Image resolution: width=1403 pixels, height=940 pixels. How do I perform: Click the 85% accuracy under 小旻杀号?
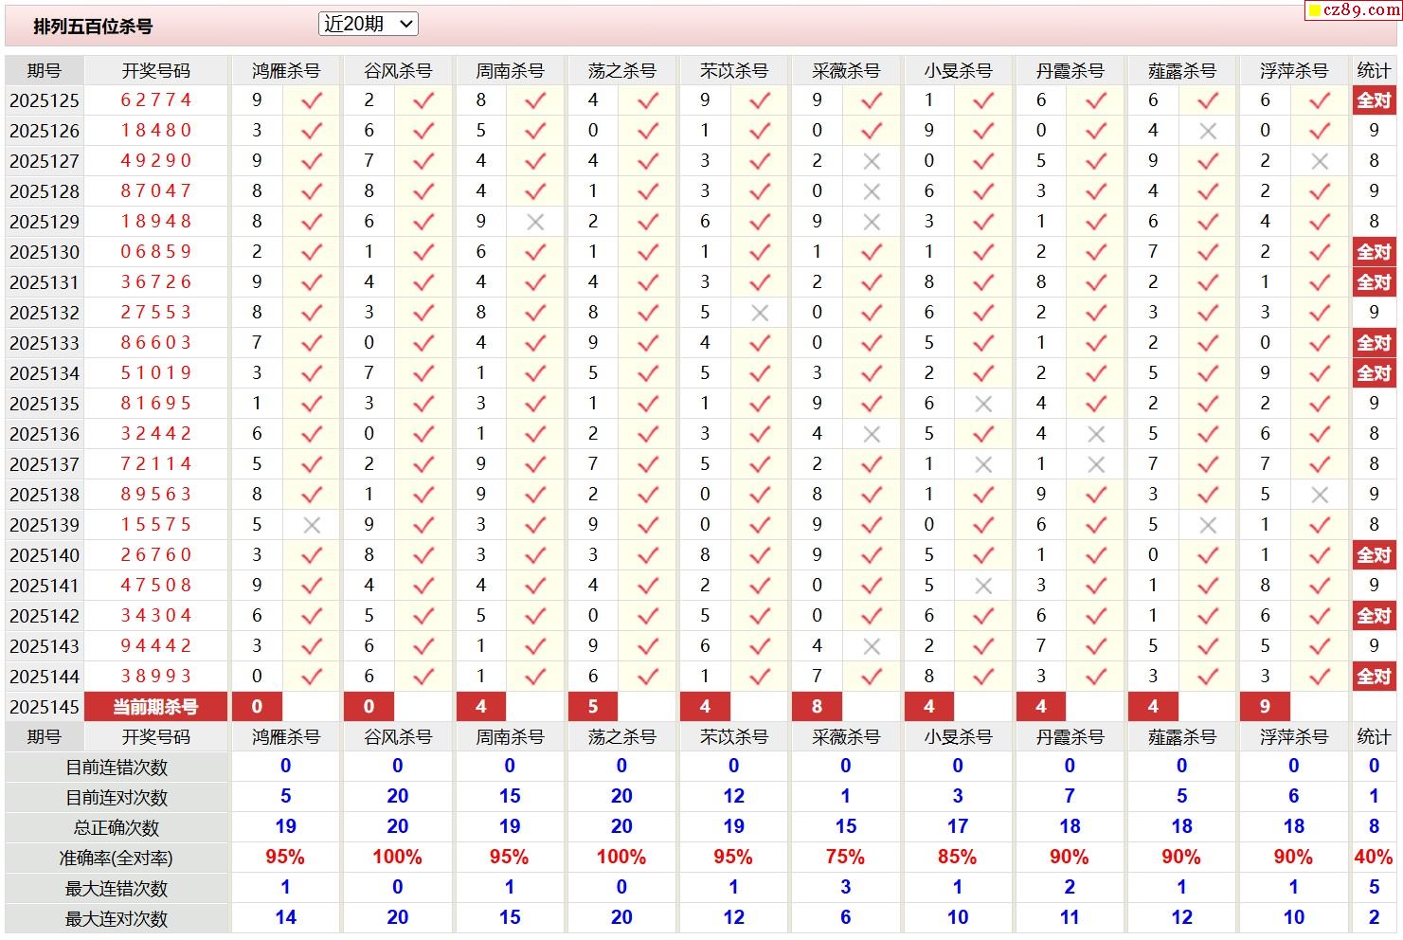tap(958, 857)
